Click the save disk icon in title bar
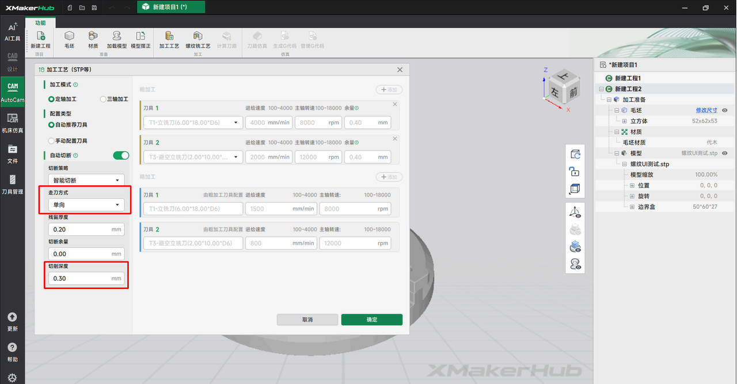This screenshot has width=737, height=384. tap(94, 7)
